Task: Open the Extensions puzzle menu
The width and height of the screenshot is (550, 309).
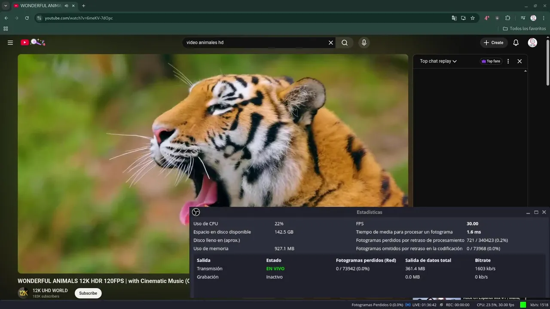Action: point(507,18)
